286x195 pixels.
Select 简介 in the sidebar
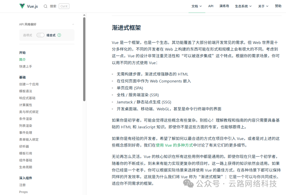[23, 59]
